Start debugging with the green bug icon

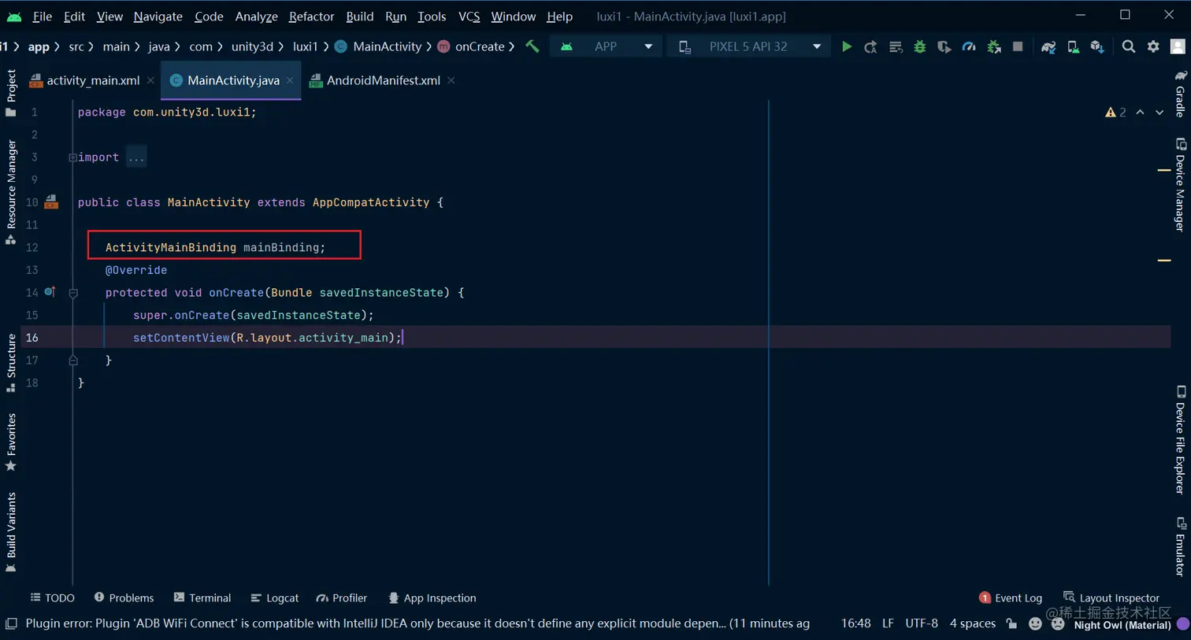tap(919, 47)
